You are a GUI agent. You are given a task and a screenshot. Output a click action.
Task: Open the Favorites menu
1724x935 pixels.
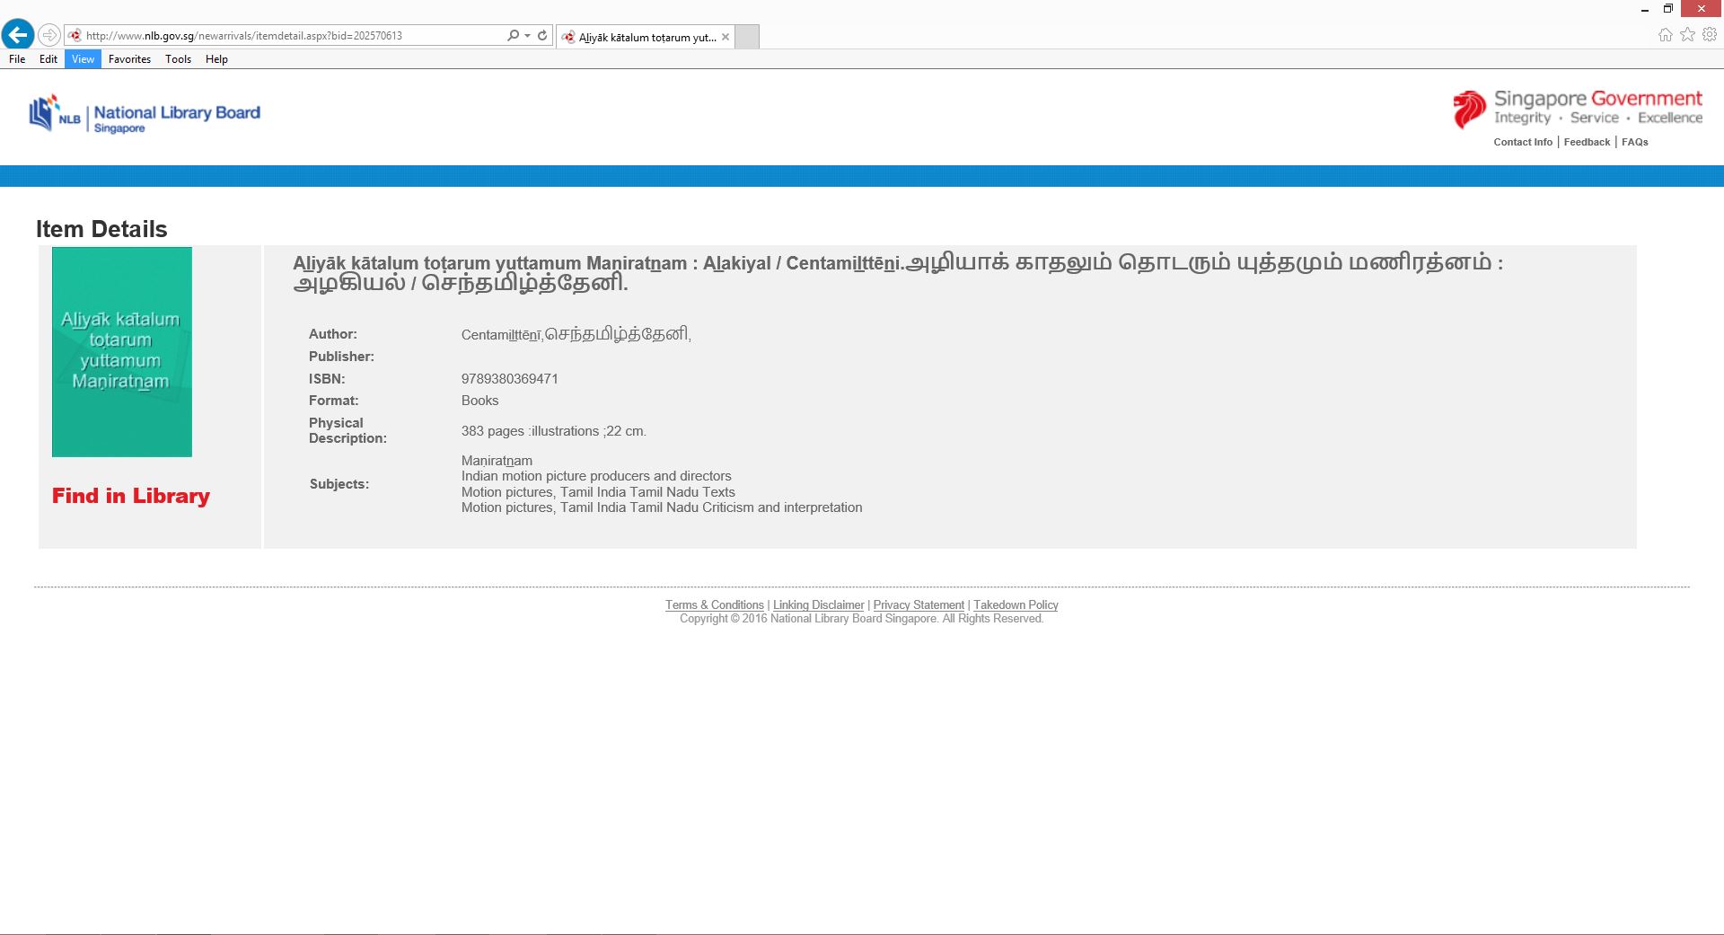(x=129, y=59)
